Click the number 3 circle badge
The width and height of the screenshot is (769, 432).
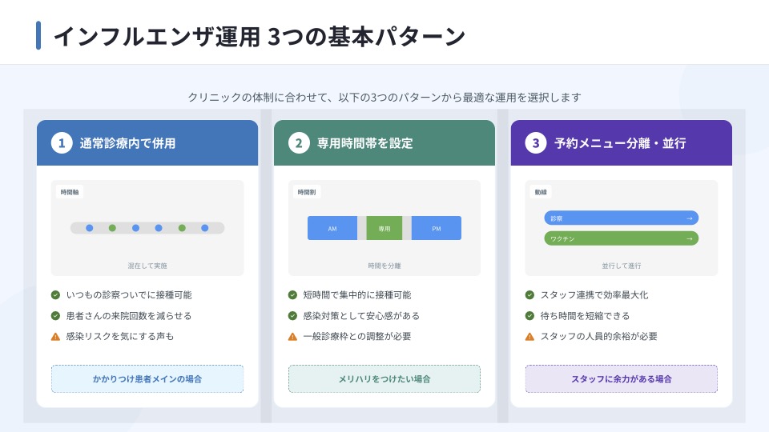[536, 143]
